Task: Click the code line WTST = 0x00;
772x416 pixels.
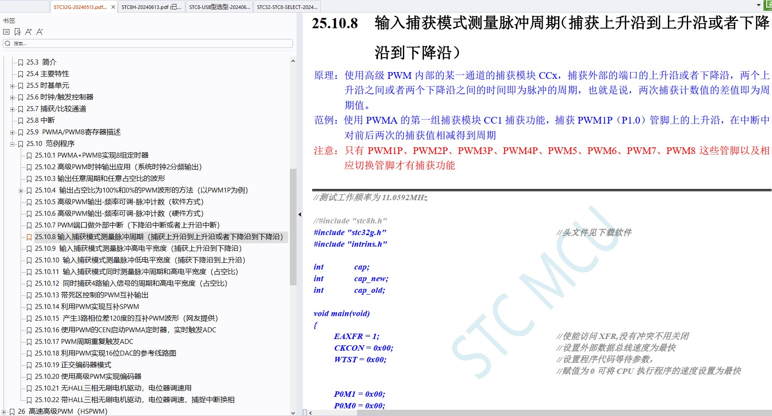Action: click(360, 360)
